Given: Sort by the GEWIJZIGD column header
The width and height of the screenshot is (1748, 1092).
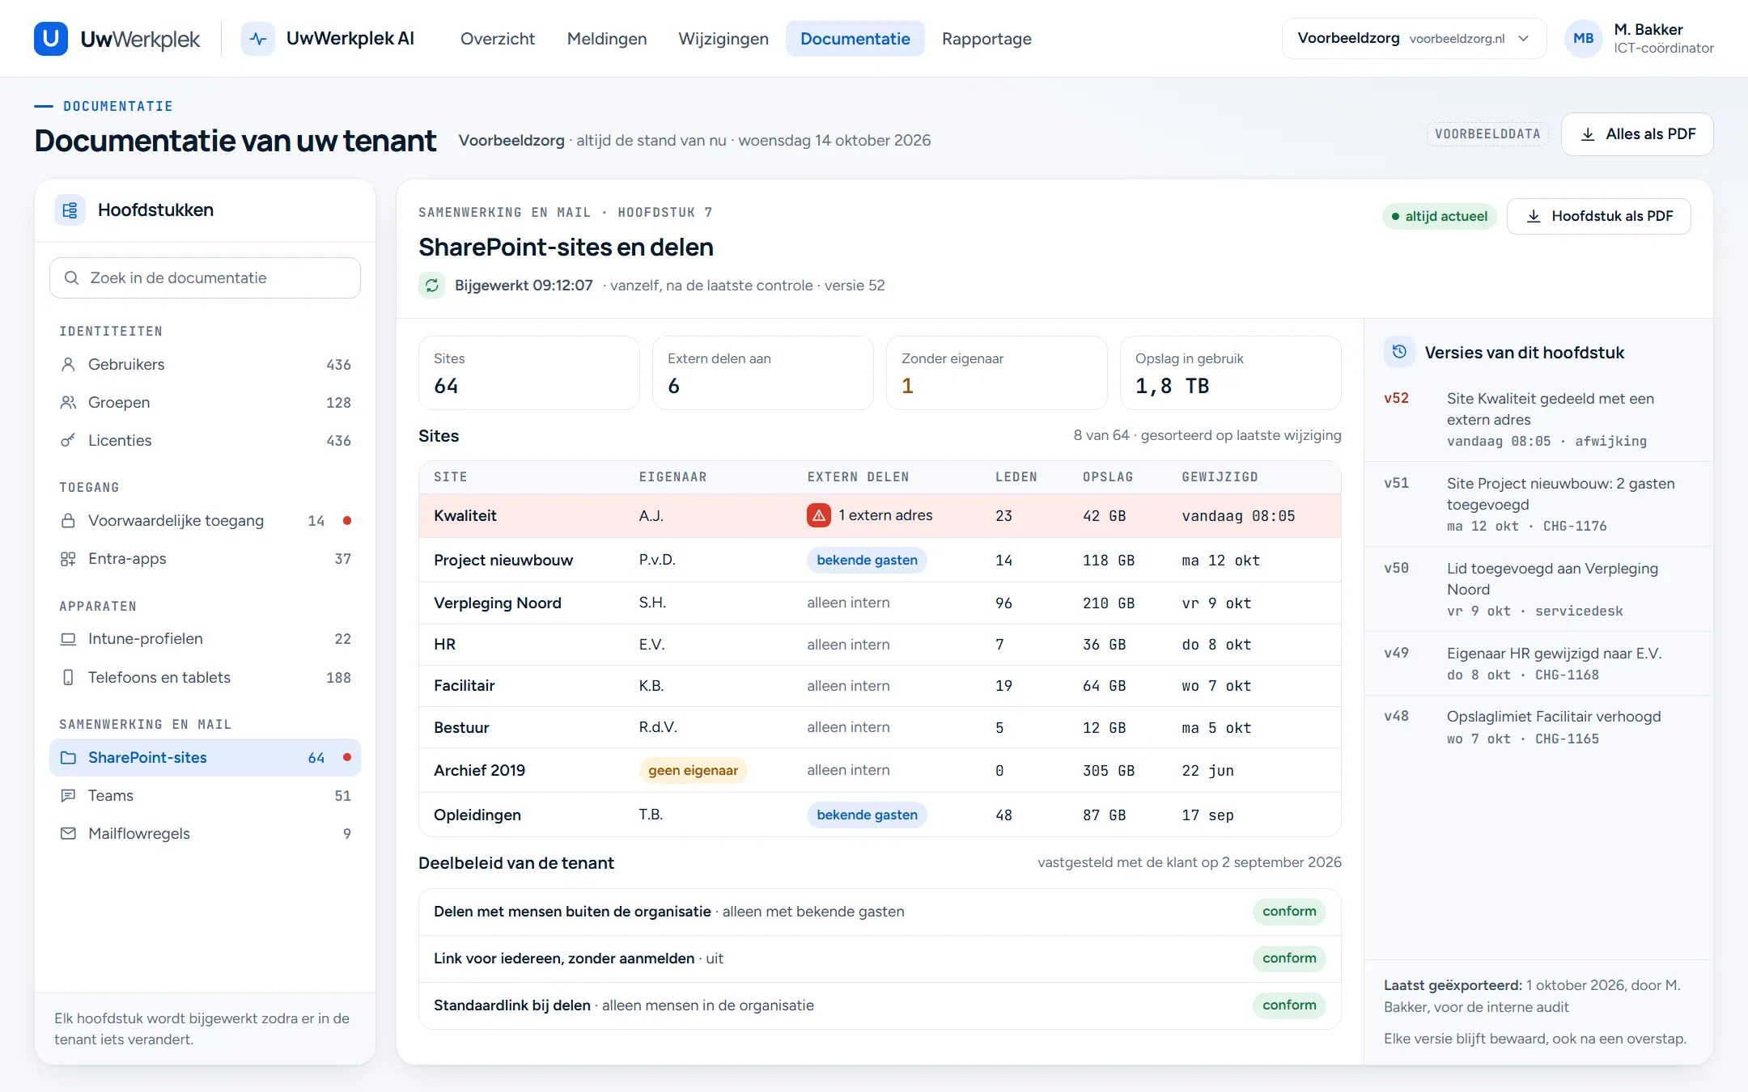Looking at the screenshot, I should pyautogui.click(x=1220, y=476).
